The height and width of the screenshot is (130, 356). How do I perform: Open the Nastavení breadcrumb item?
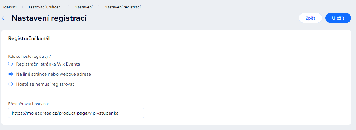pyautogui.click(x=83, y=7)
